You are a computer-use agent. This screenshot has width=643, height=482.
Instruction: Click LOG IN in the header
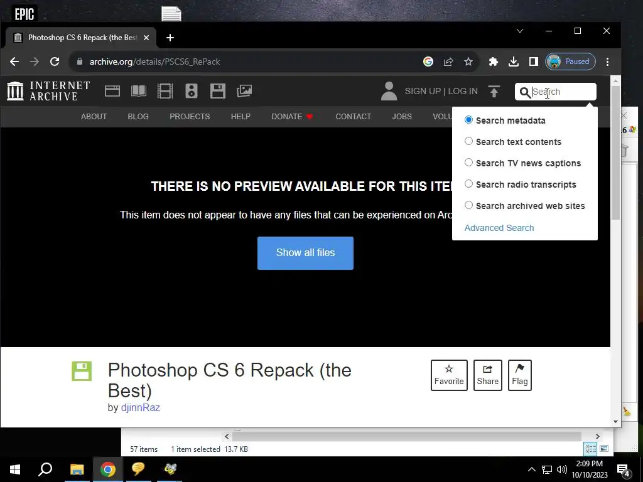(463, 91)
